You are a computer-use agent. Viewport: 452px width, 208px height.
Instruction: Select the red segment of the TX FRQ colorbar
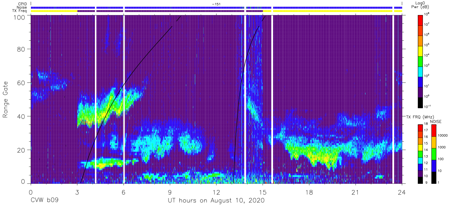pos(420,128)
